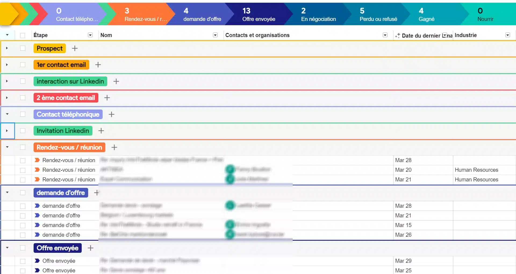Viewport: 516px width, 274px height.
Task: Click the plus icon next to Prospect
Action: [75, 48]
